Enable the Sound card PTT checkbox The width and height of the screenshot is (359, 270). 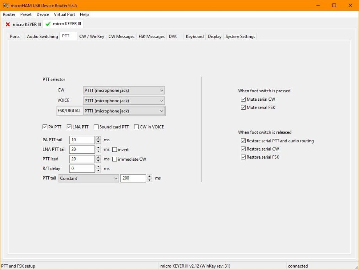(x=96, y=127)
